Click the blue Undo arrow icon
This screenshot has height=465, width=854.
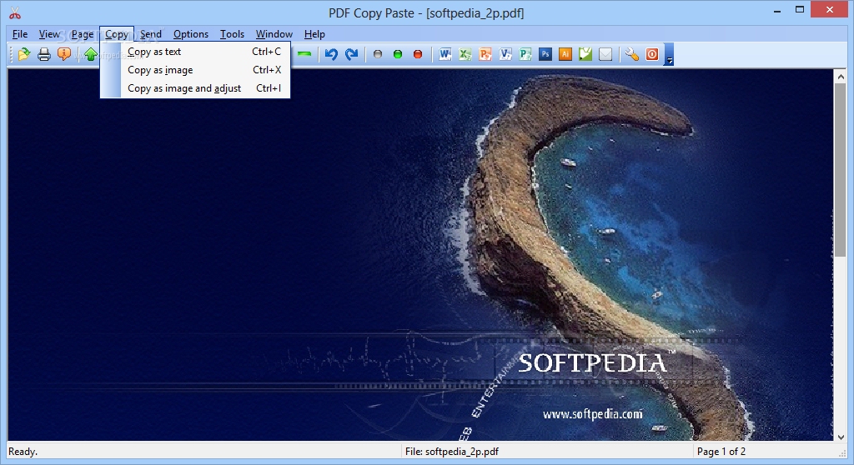[x=331, y=54]
